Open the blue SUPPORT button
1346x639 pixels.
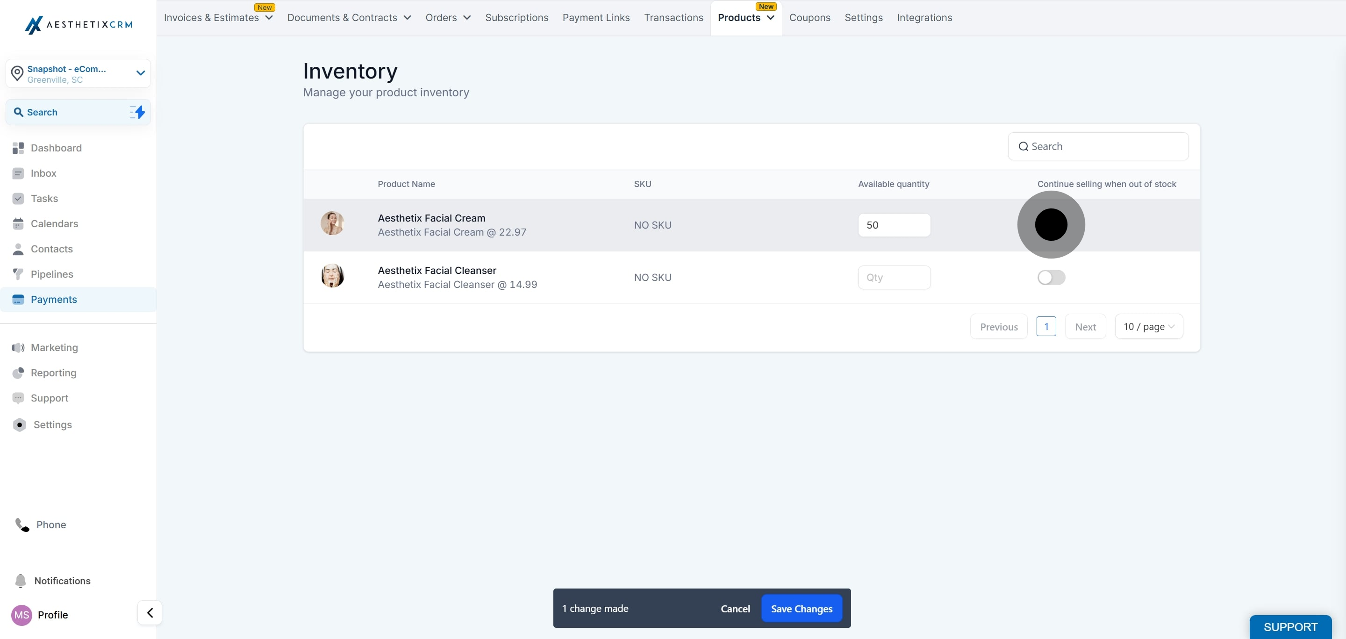pos(1290,627)
